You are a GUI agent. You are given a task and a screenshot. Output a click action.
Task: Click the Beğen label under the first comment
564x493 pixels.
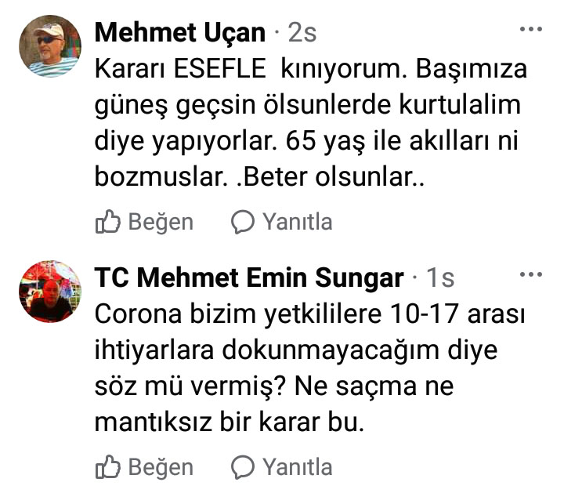161,222
